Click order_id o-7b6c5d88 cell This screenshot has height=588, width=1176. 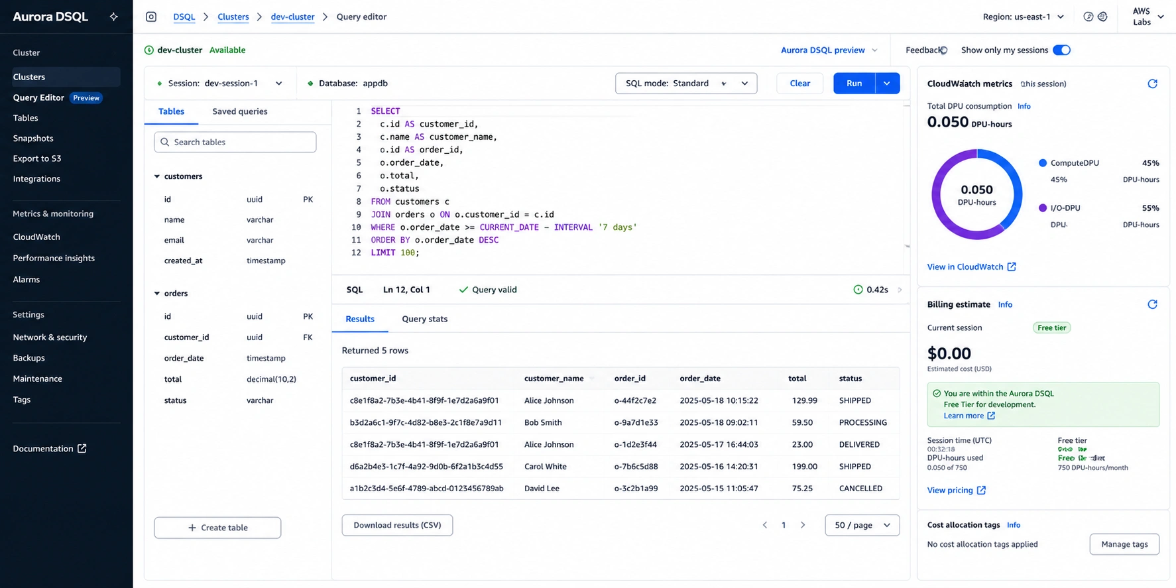click(x=636, y=467)
